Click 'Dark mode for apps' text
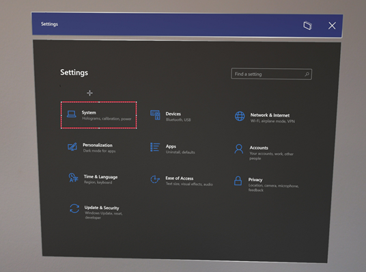Screen dimensions: 366x272 point(99,151)
